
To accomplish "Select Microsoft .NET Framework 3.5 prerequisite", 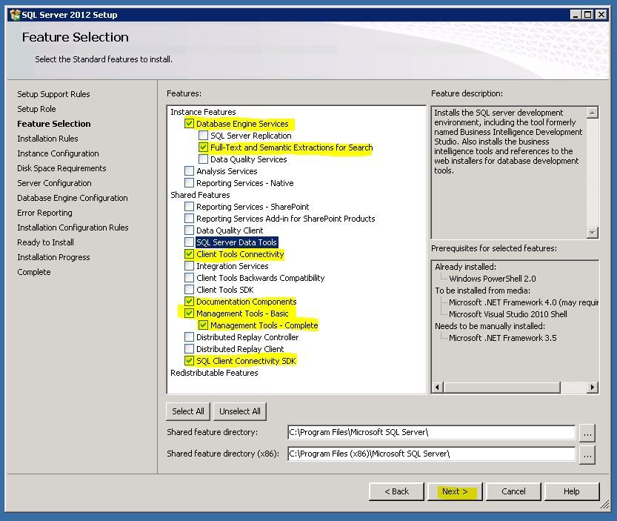I will [x=502, y=338].
